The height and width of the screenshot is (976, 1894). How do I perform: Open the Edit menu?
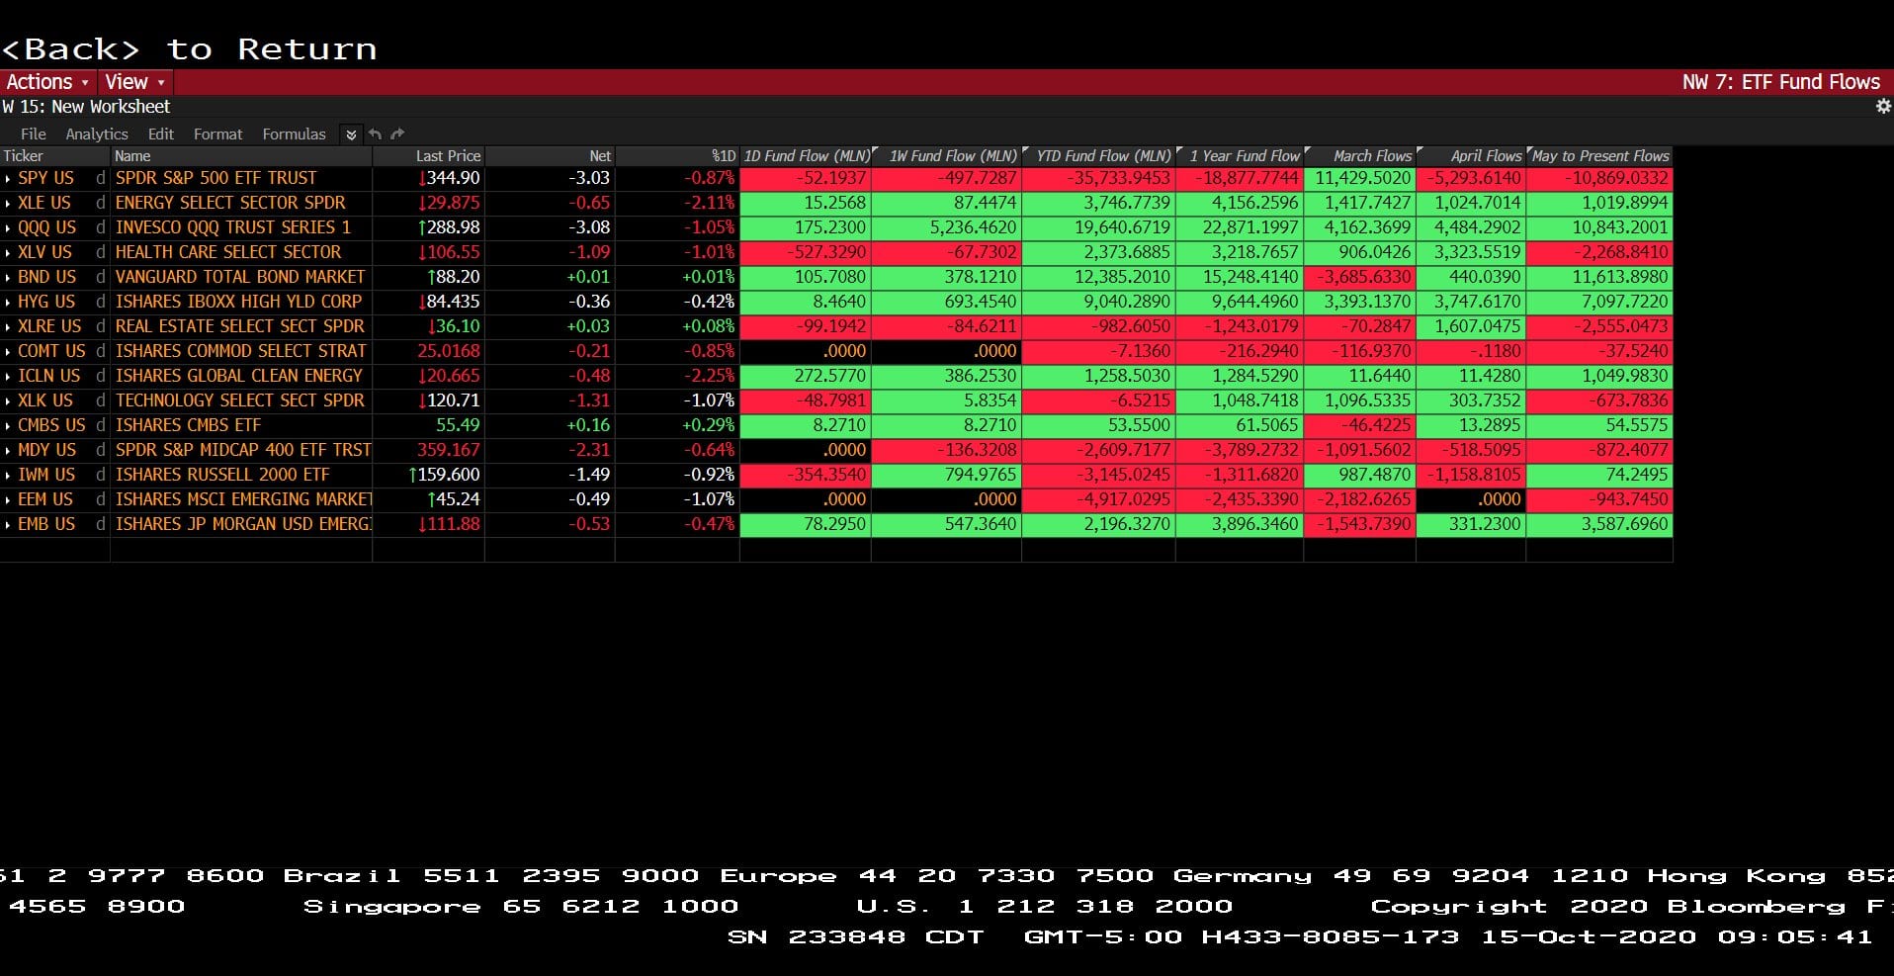(x=161, y=133)
